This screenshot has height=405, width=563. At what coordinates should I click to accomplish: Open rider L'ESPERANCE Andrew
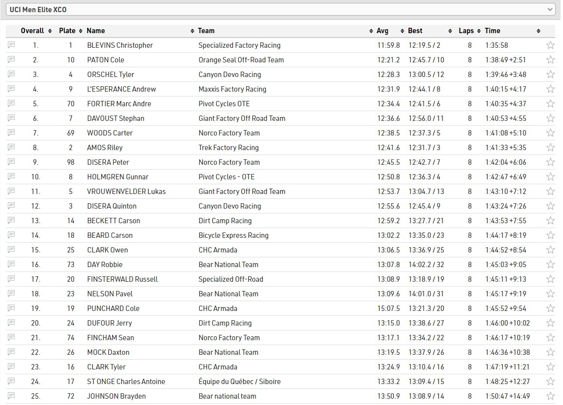click(x=121, y=89)
